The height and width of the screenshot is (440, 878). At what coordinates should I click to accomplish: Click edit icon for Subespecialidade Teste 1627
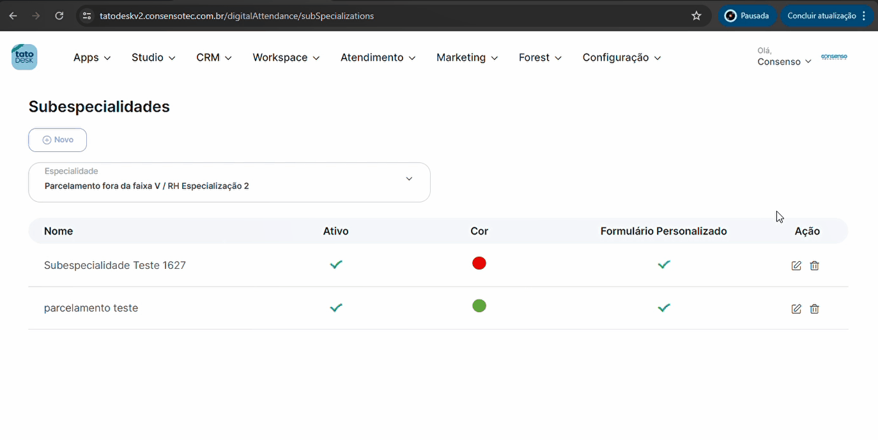(796, 266)
